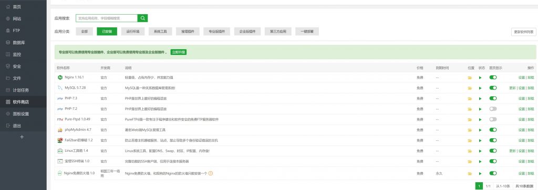Select the 全部 category tab
The height and width of the screenshot is (190, 538).
(85, 31)
